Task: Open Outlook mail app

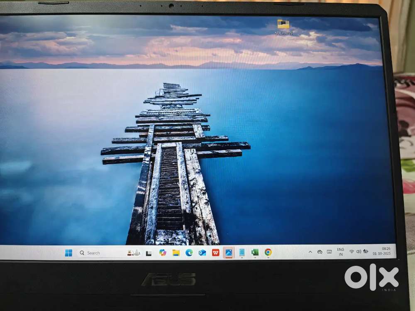Action: tap(202, 253)
